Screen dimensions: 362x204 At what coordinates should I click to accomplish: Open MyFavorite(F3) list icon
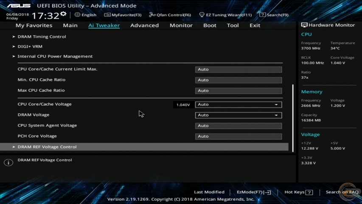[107, 15]
